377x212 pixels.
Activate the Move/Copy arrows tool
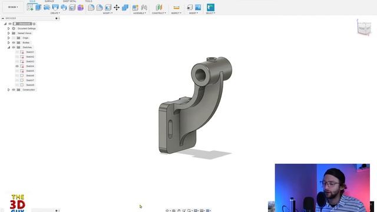(x=117, y=8)
